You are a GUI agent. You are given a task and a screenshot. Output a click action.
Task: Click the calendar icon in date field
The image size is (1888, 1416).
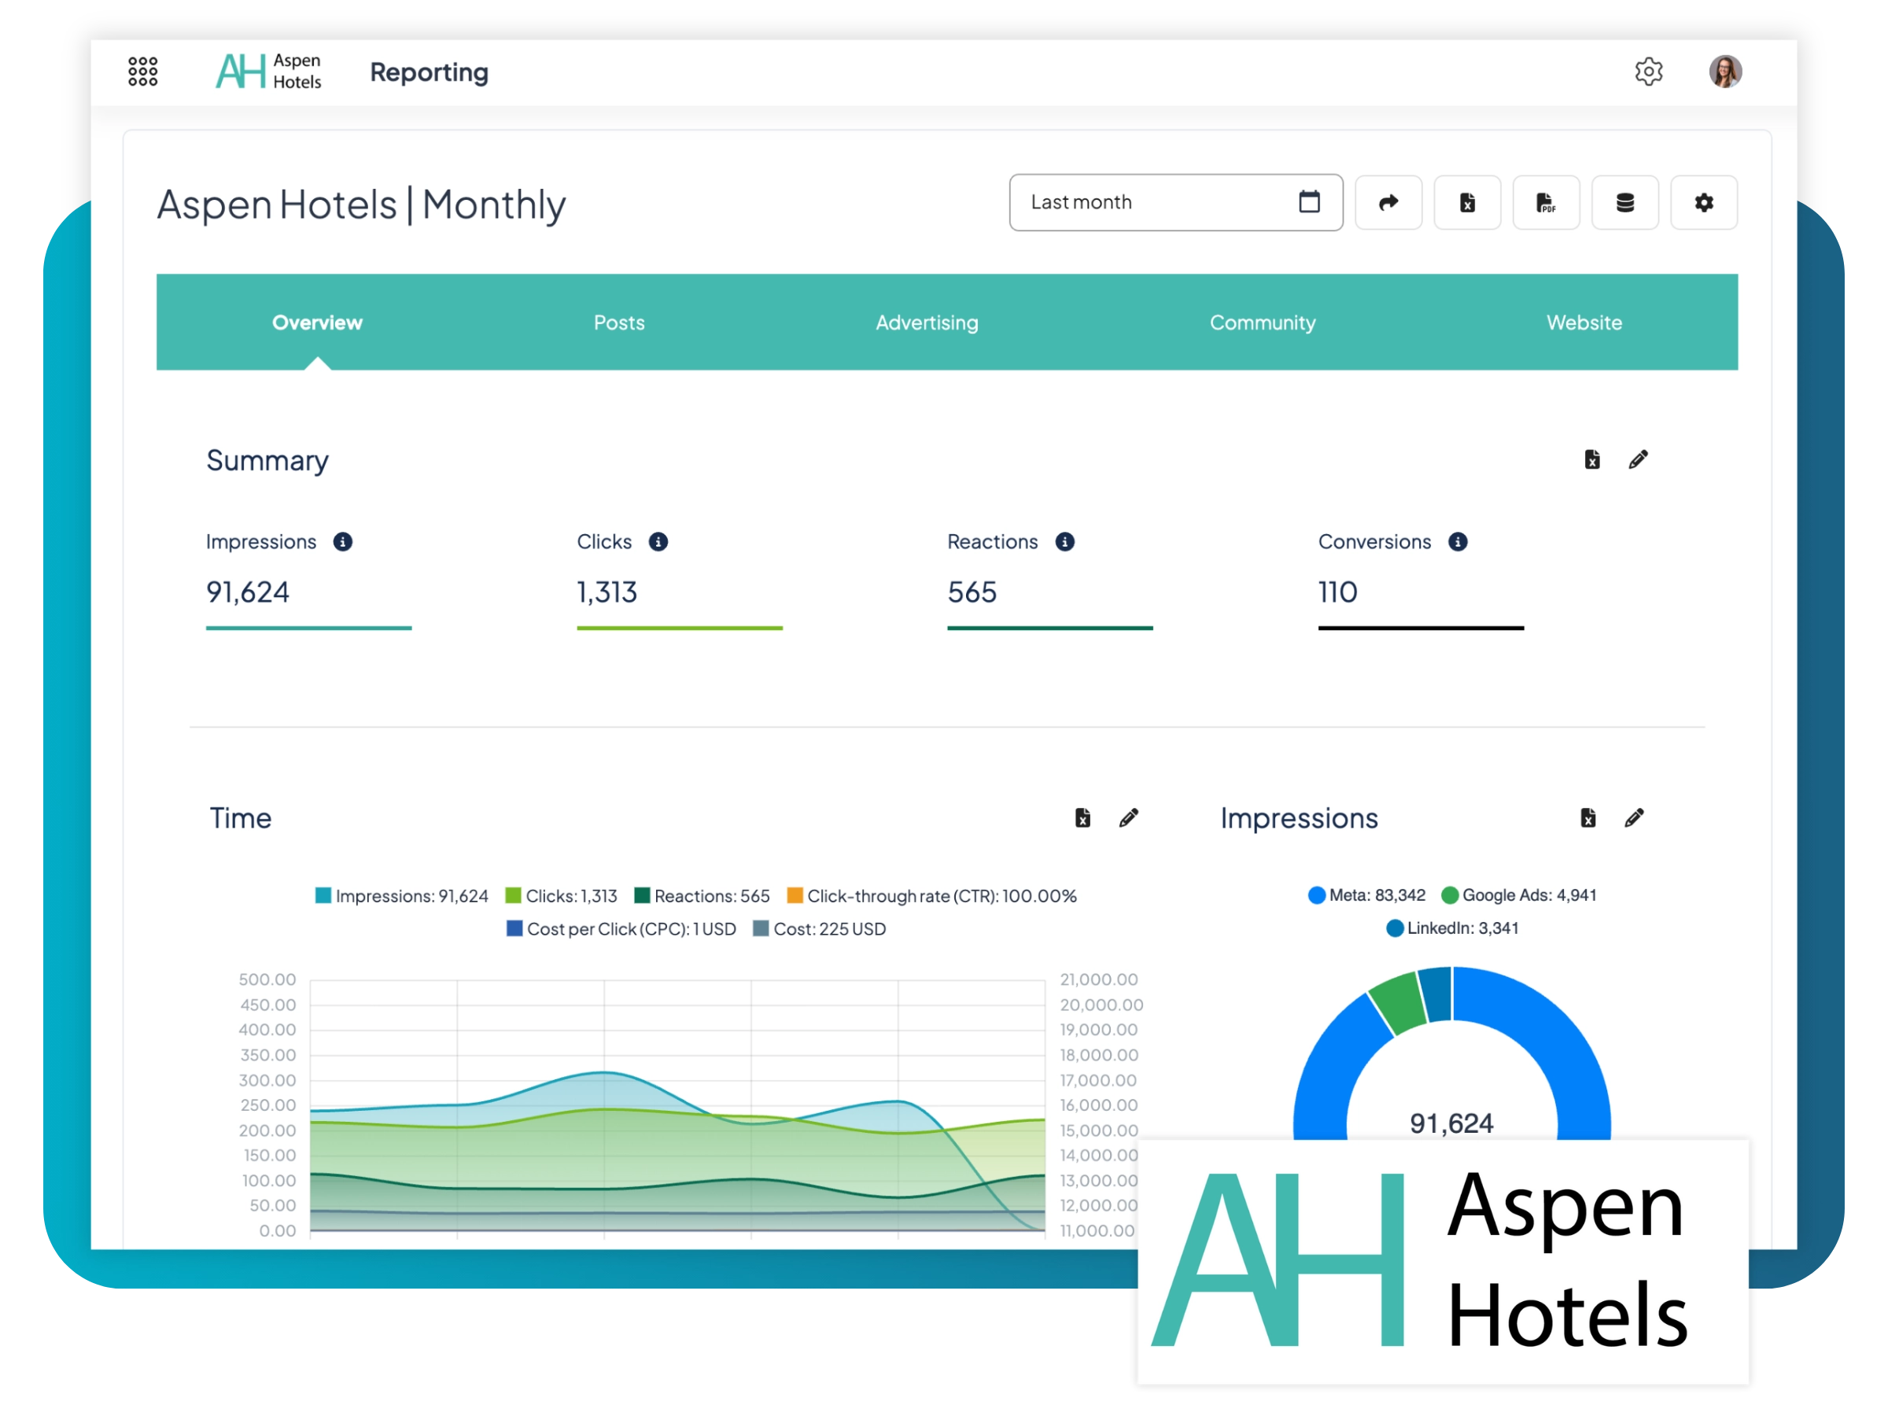[x=1308, y=202]
